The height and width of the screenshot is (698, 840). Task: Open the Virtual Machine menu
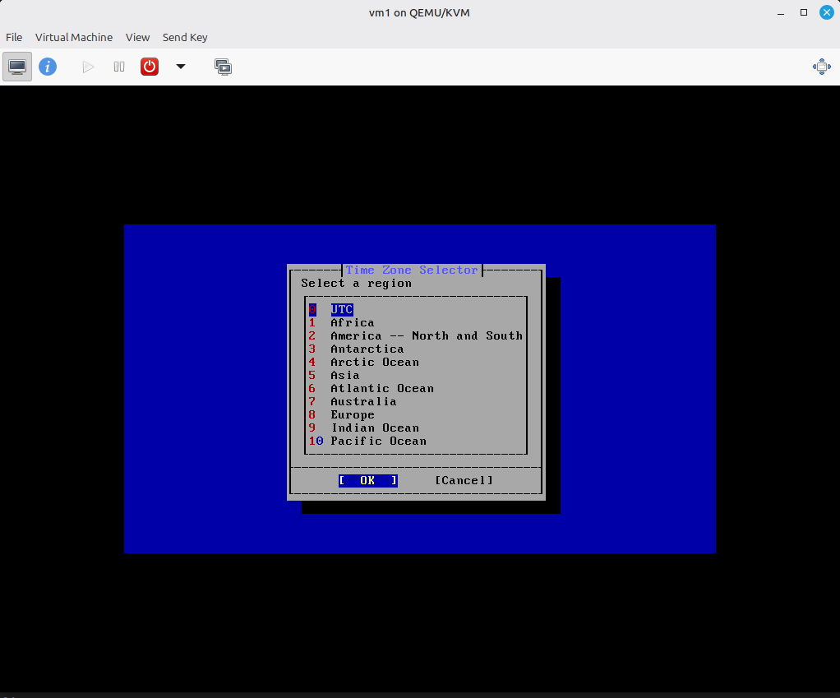click(x=74, y=37)
